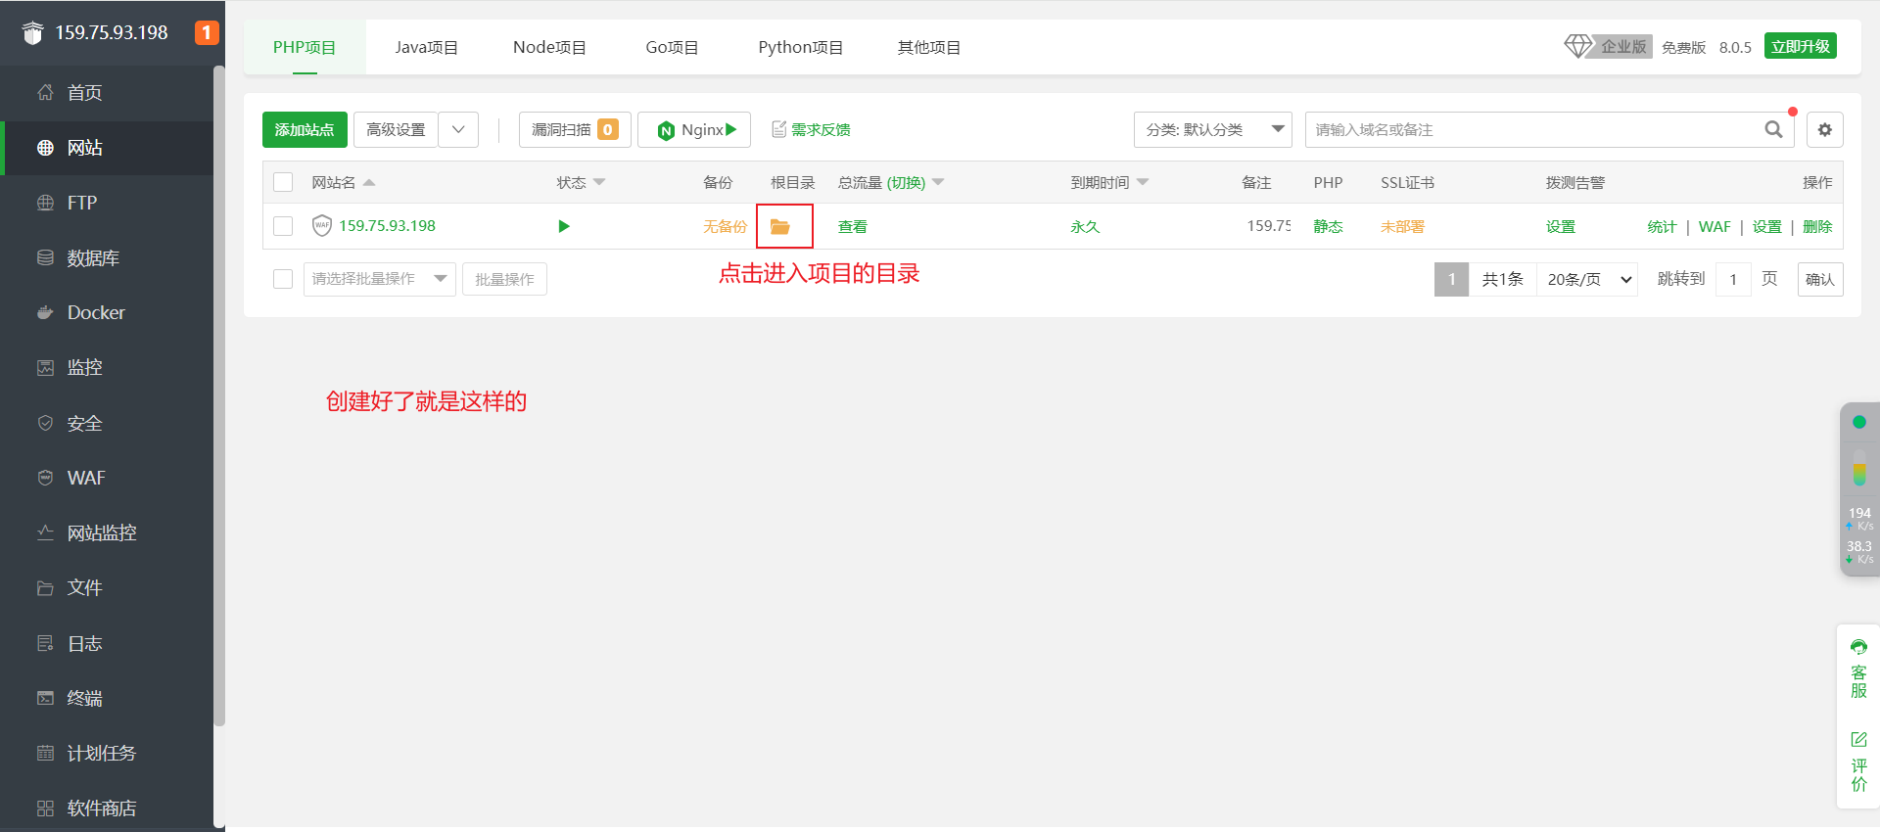Screen dimensions: 1880x832
Task: Sort by 网站名 column arrow
Action: [x=369, y=183]
